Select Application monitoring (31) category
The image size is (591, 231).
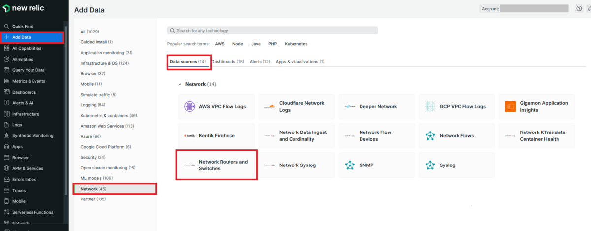[x=106, y=53]
